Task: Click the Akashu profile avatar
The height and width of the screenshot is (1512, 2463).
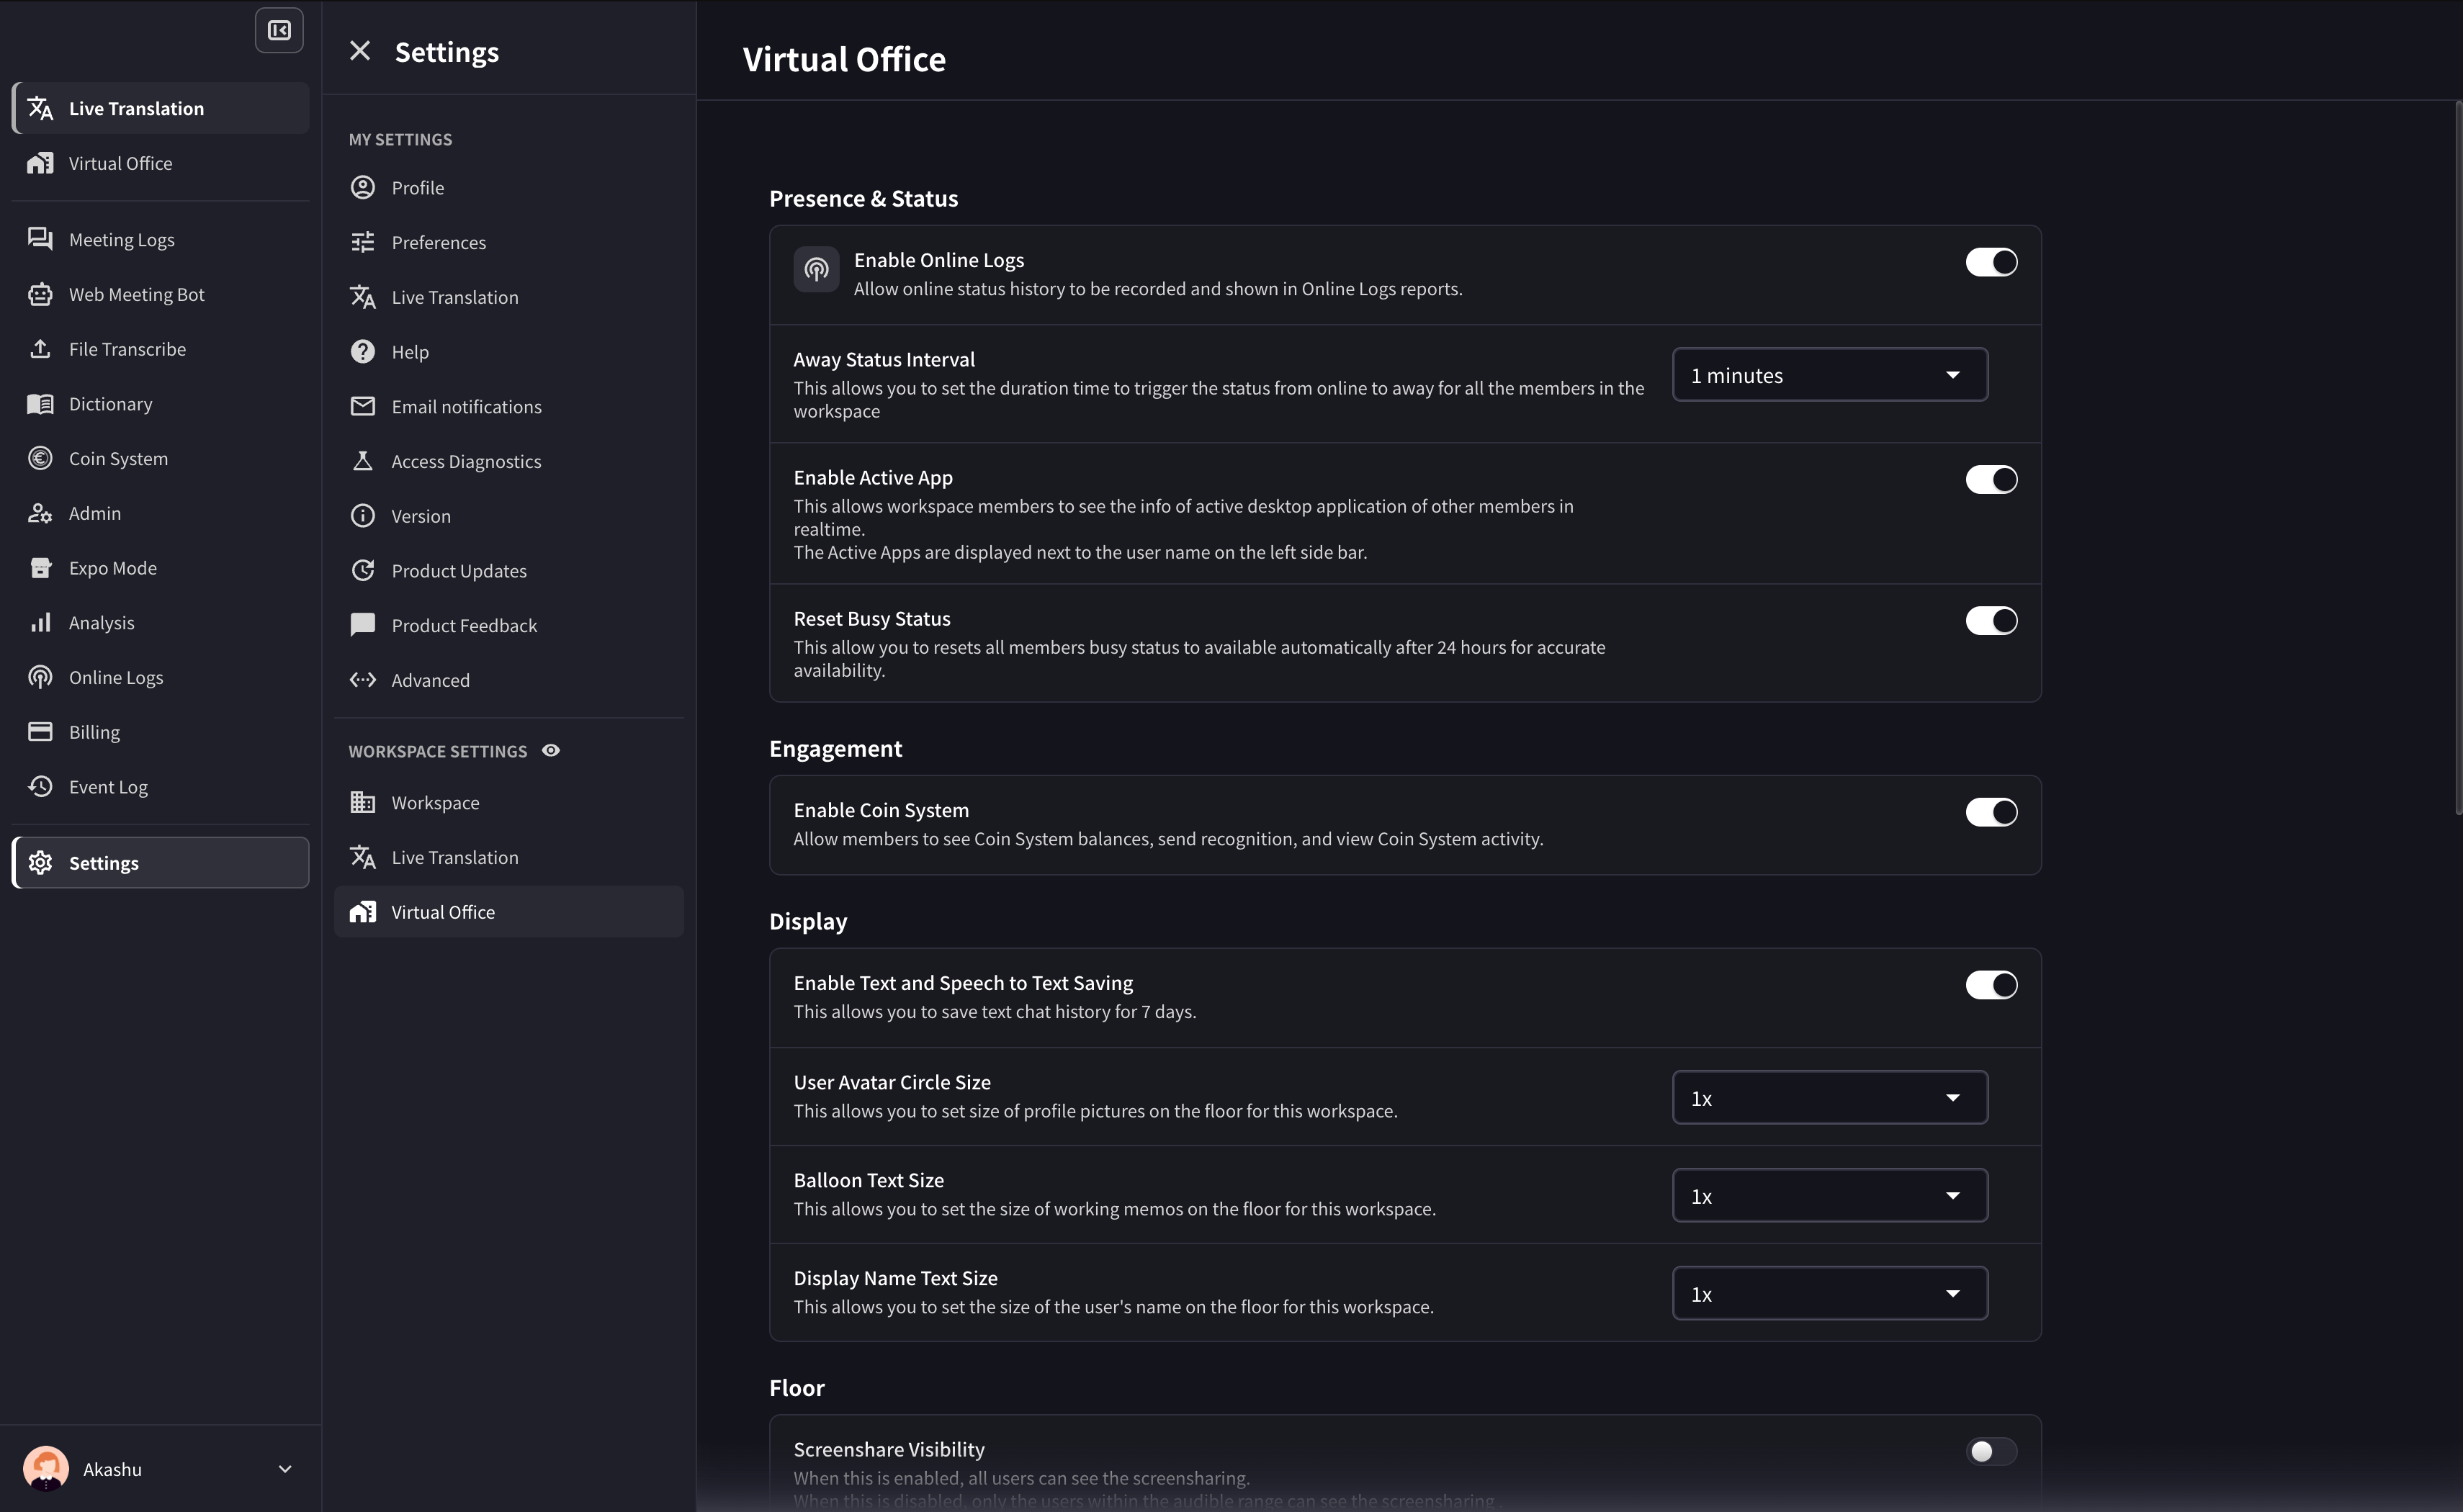Action: [46, 1468]
